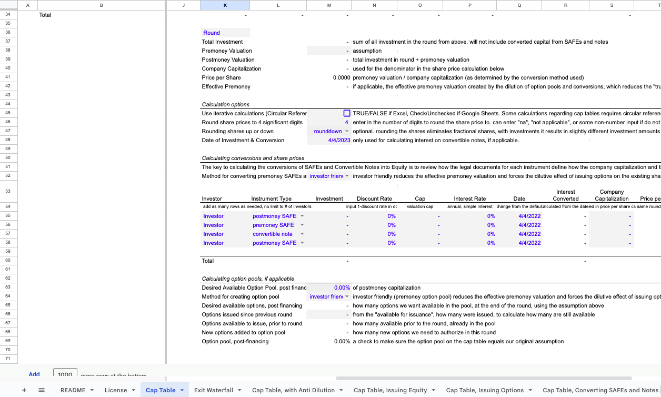Open the License tab menu arrow
The height and width of the screenshot is (397, 661).
[x=133, y=390]
